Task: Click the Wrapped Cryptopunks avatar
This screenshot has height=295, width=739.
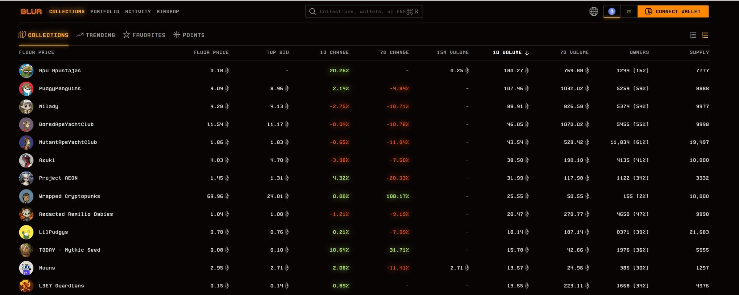Action: click(26, 196)
